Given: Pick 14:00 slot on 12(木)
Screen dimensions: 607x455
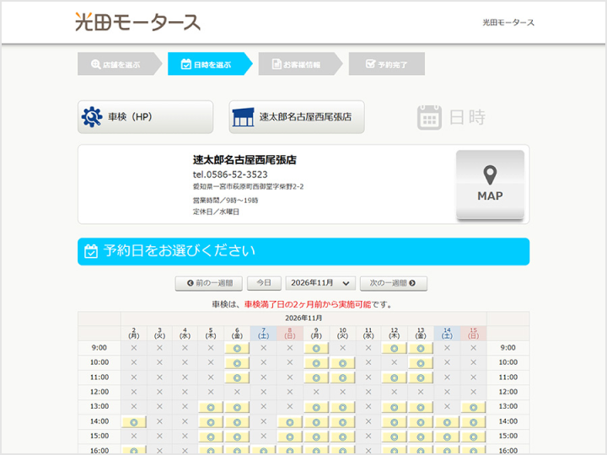Looking at the screenshot, I should [x=394, y=422].
